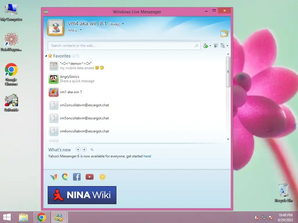Click the contact list scroll down arrow
This screenshot has height=223, width=298.
pyautogui.click(x=228, y=139)
